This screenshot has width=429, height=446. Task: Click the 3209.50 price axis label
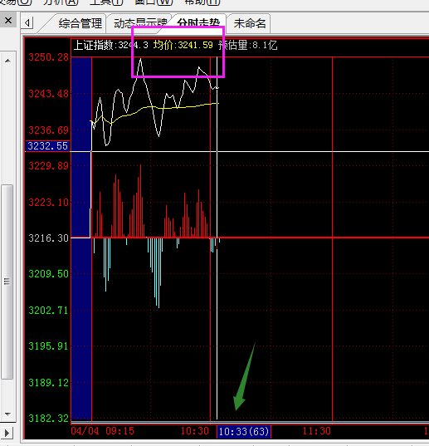[49, 274]
